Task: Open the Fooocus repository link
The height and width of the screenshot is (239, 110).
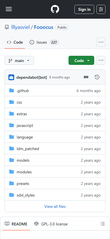Action: [x=43, y=27]
